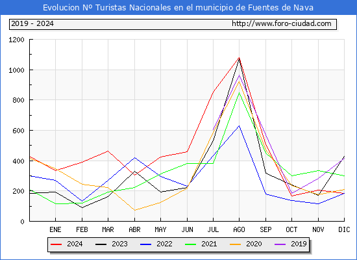Click the JUL month axis label

click(x=213, y=229)
